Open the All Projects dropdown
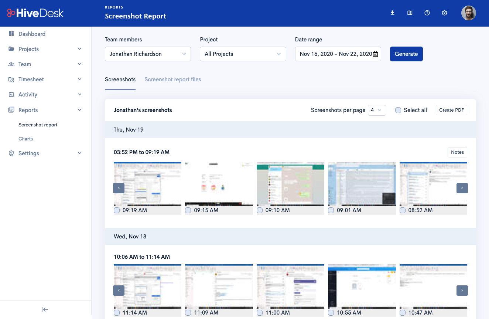 pyautogui.click(x=243, y=54)
